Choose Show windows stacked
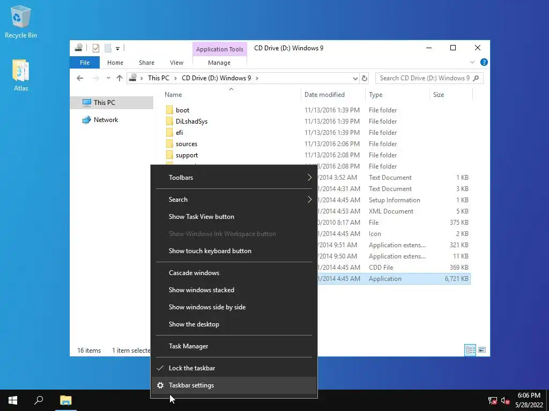 coord(234,290)
